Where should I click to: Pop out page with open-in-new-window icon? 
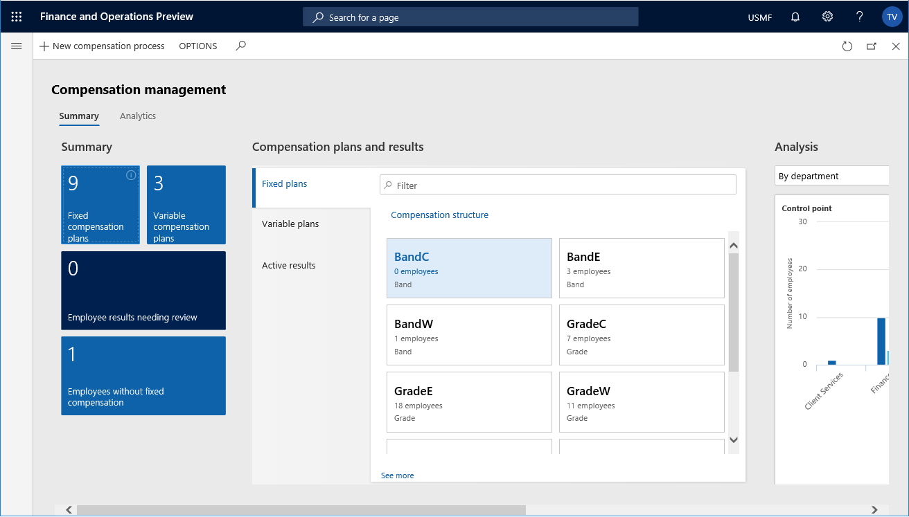point(872,46)
